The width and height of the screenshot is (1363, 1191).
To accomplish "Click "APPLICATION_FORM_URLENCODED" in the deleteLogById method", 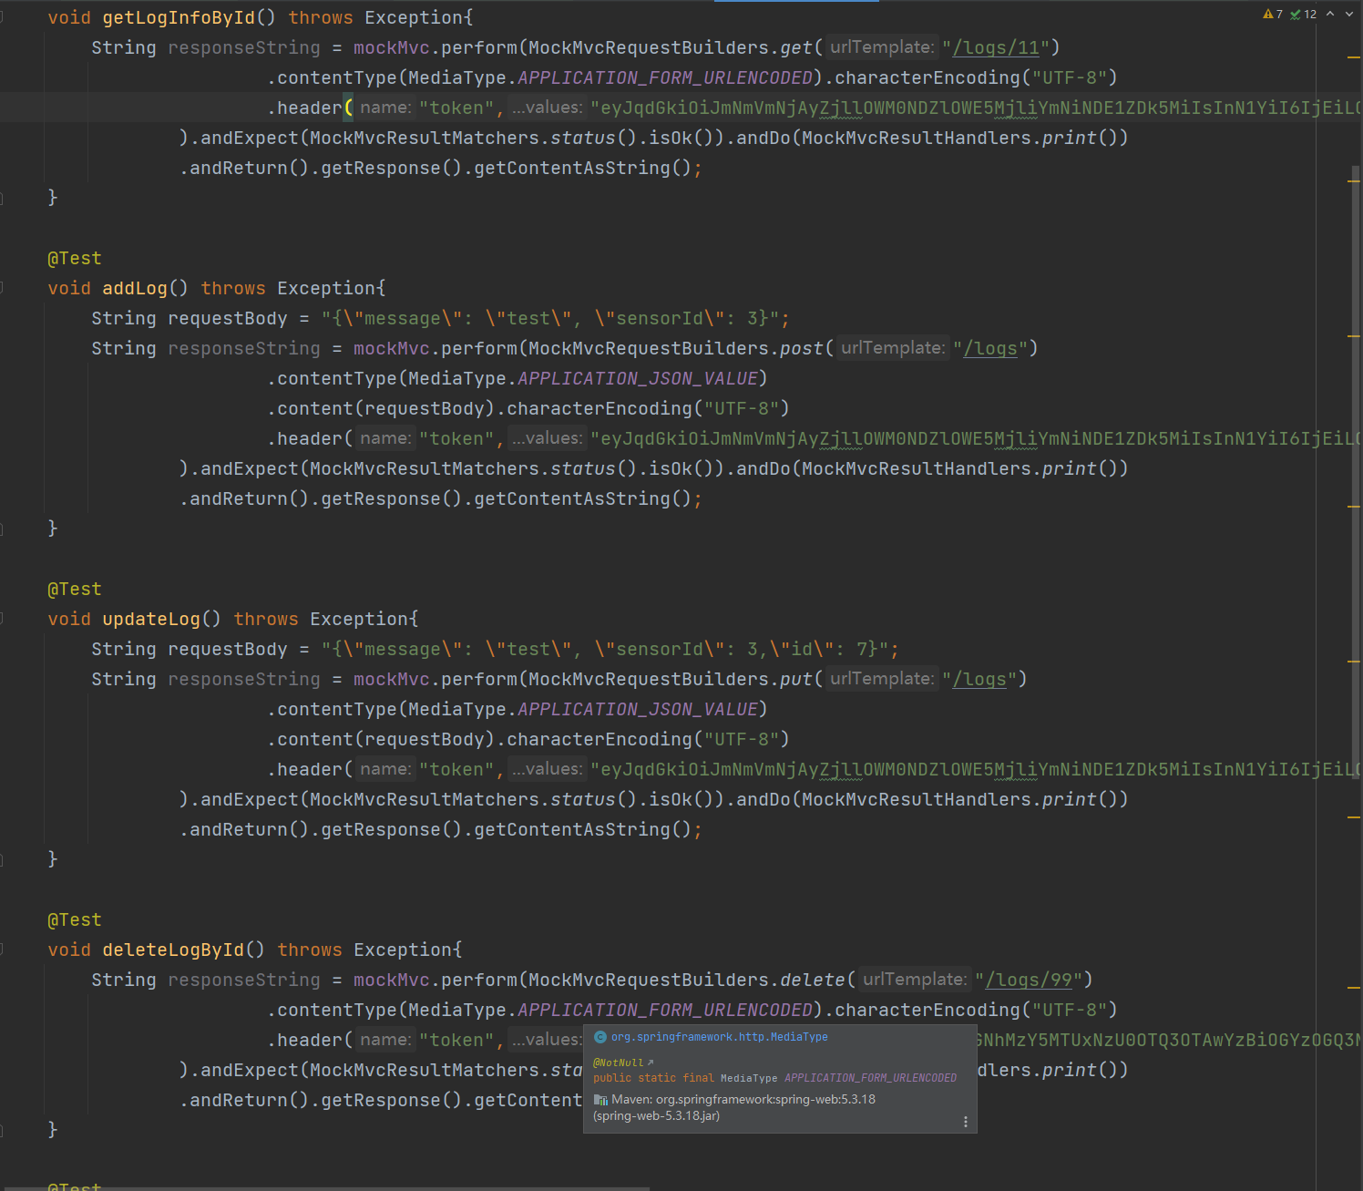I will pos(665,1010).
